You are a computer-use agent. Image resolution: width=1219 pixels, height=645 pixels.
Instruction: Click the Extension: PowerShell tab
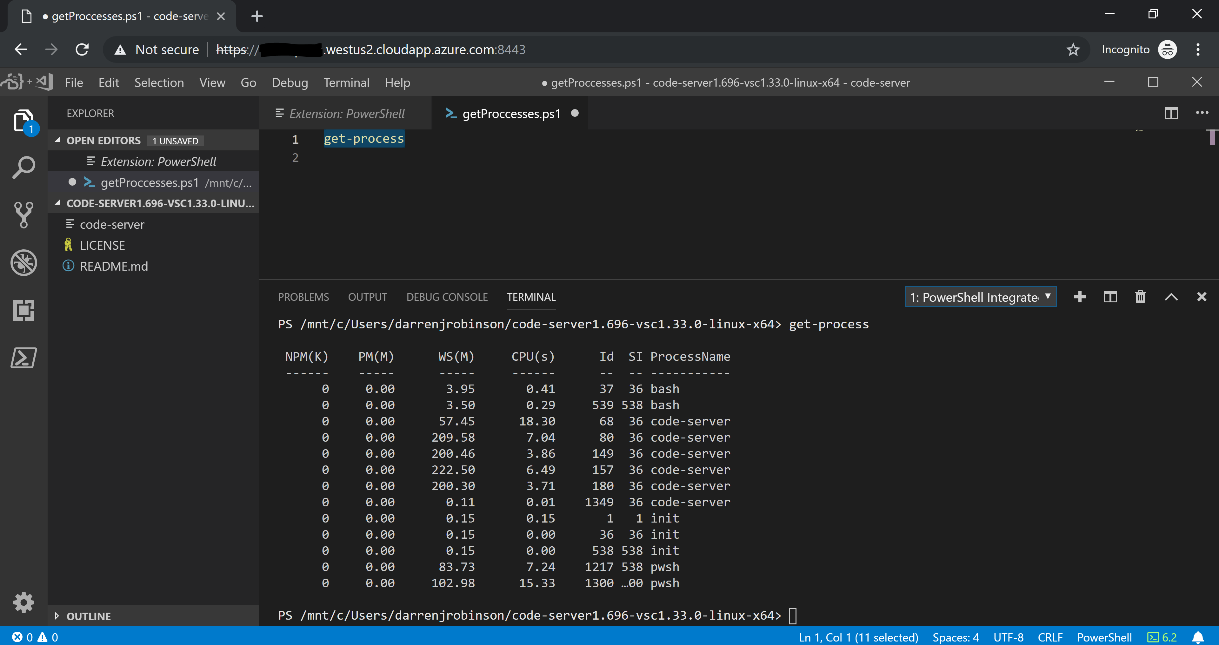point(347,114)
